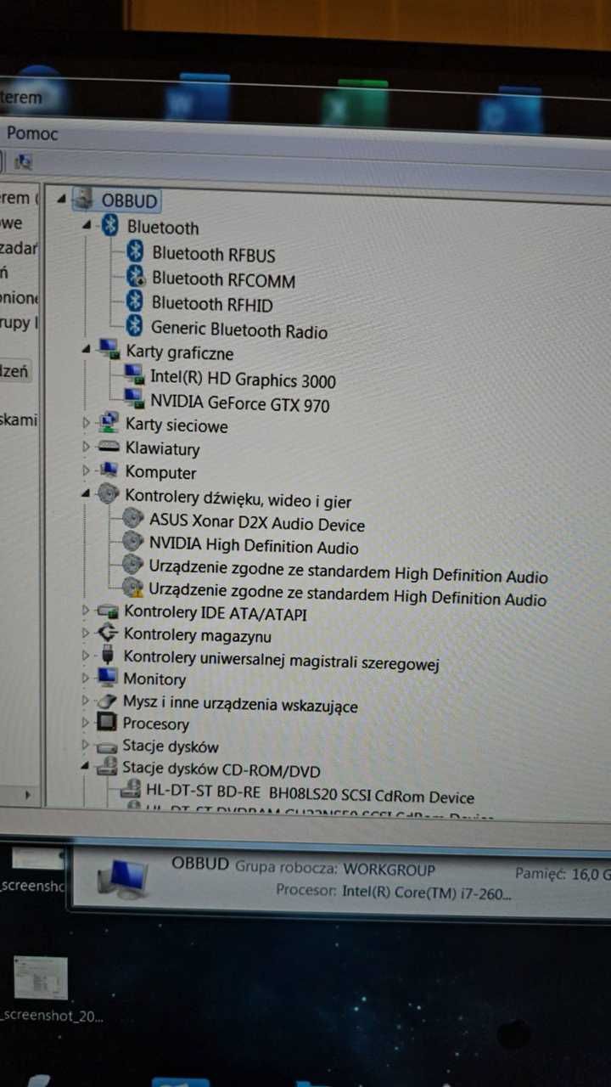Viewport: 611px width, 1087px height.
Task: Expand the Stacje dysków category
Action: pos(85,745)
